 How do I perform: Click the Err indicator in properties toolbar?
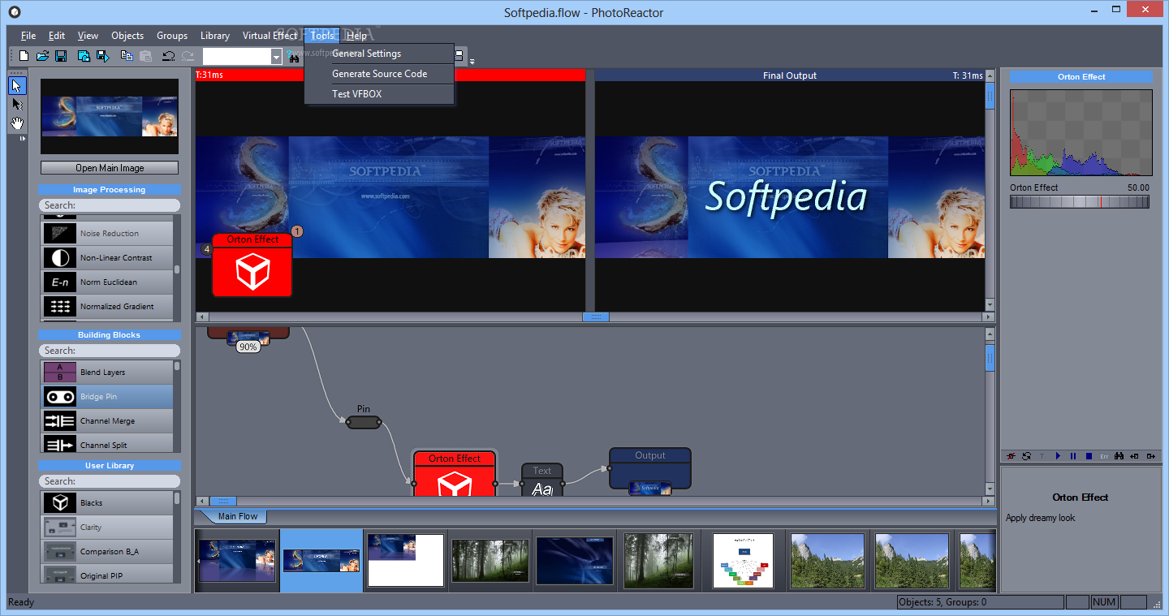1104,457
